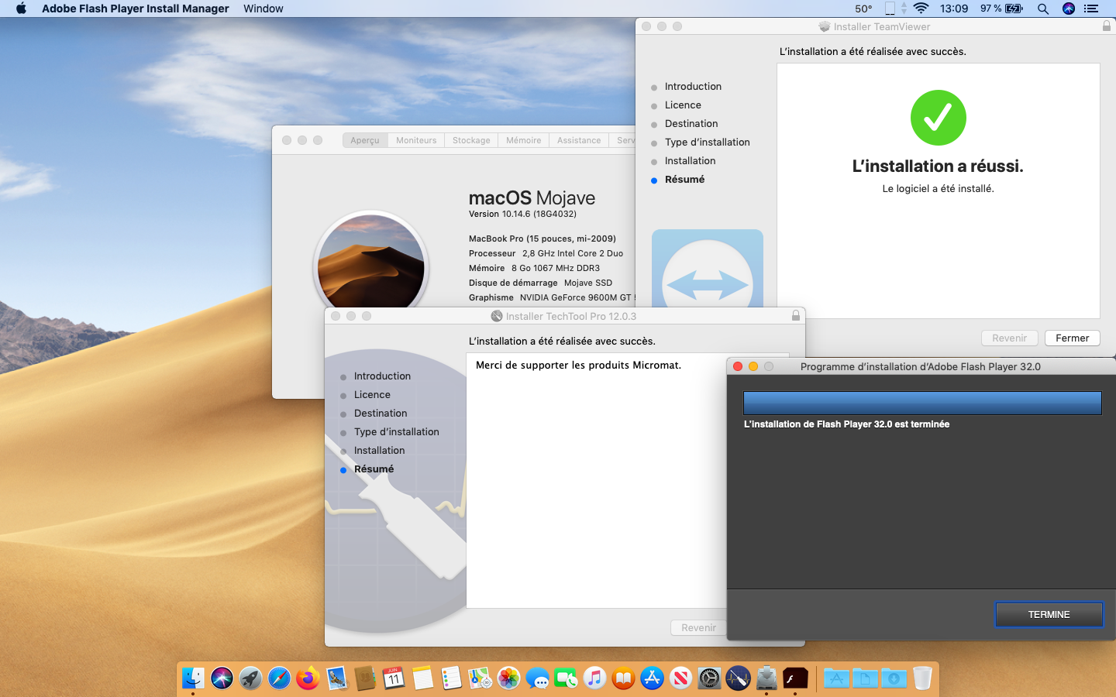Open Finder from the dock
1116x697 pixels.
193,678
